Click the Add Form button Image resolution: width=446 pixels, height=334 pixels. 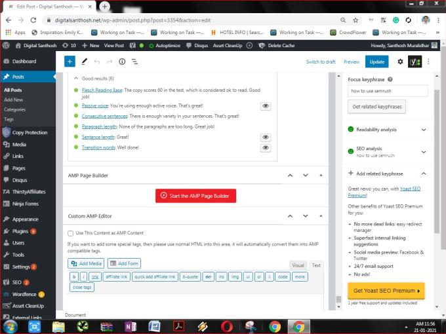pos(124,263)
